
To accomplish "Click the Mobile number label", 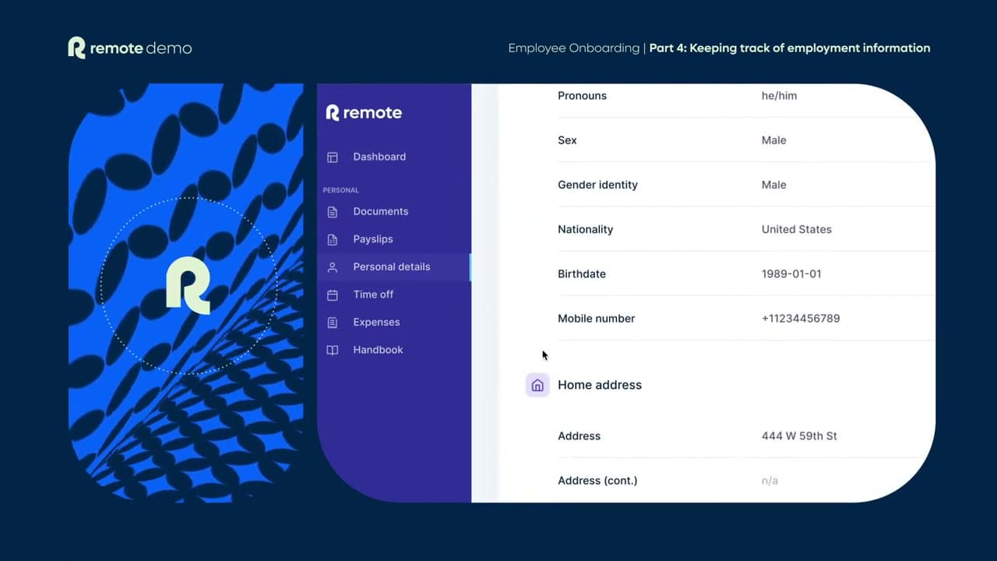I will (596, 318).
